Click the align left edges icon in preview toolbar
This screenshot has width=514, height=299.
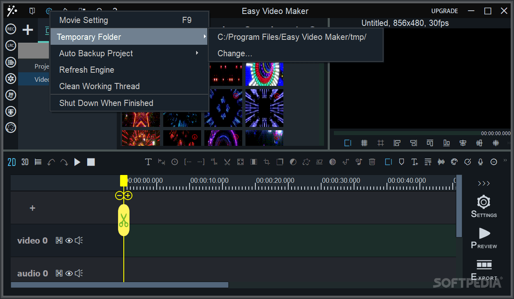tap(397, 143)
